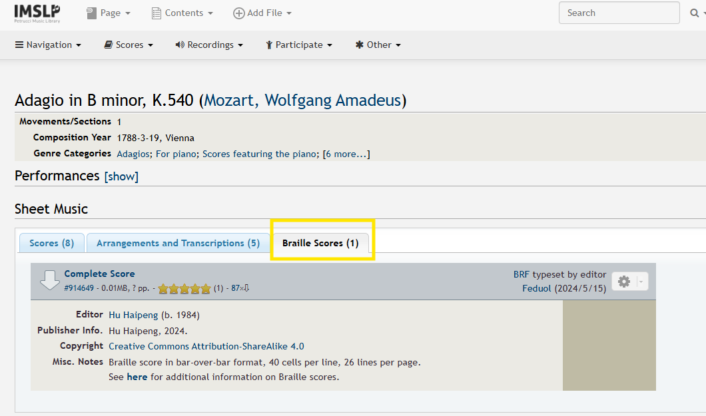The height and width of the screenshot is (416, 706).
Task: Open editor Hu Haipeng link
Action: pyautogui.click(x=133, y=315)
